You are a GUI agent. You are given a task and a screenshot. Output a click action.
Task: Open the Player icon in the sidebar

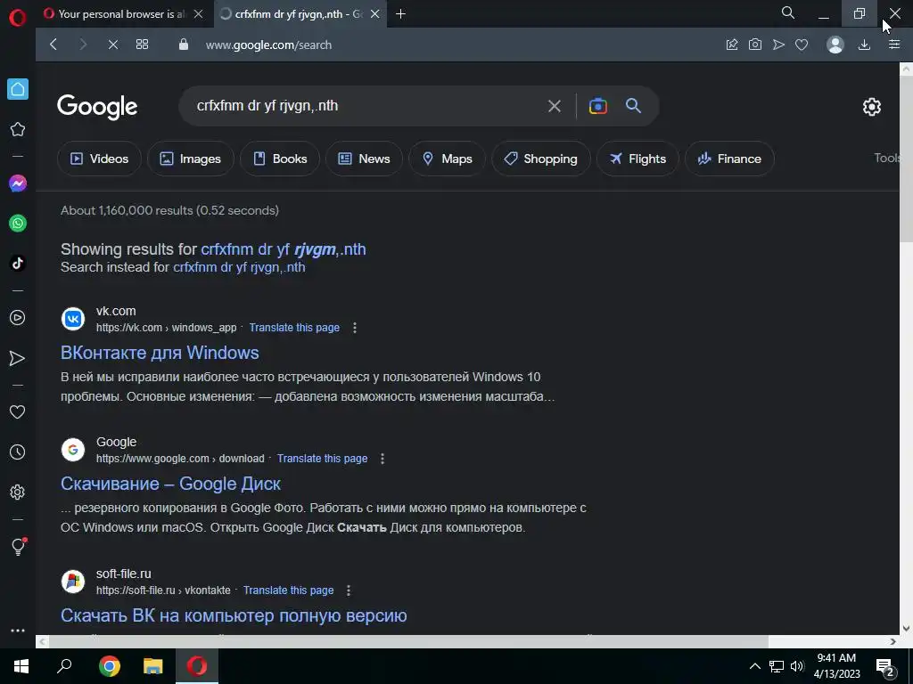click(x=18, y=318)
